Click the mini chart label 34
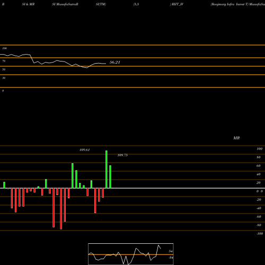This screenshot has width=265, height=265. click(x=171, y=258)
